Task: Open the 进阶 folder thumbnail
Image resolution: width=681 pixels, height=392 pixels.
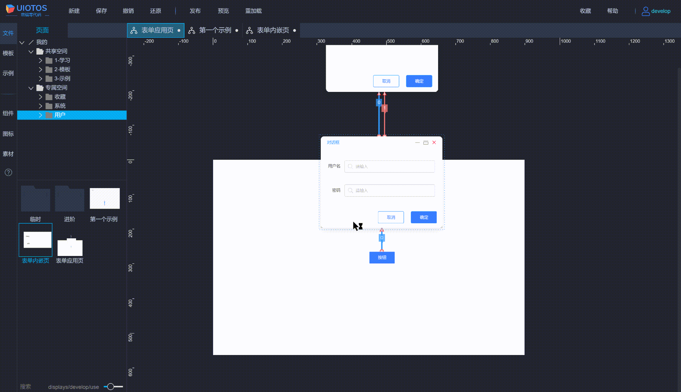Action: (x=70, y=199)
